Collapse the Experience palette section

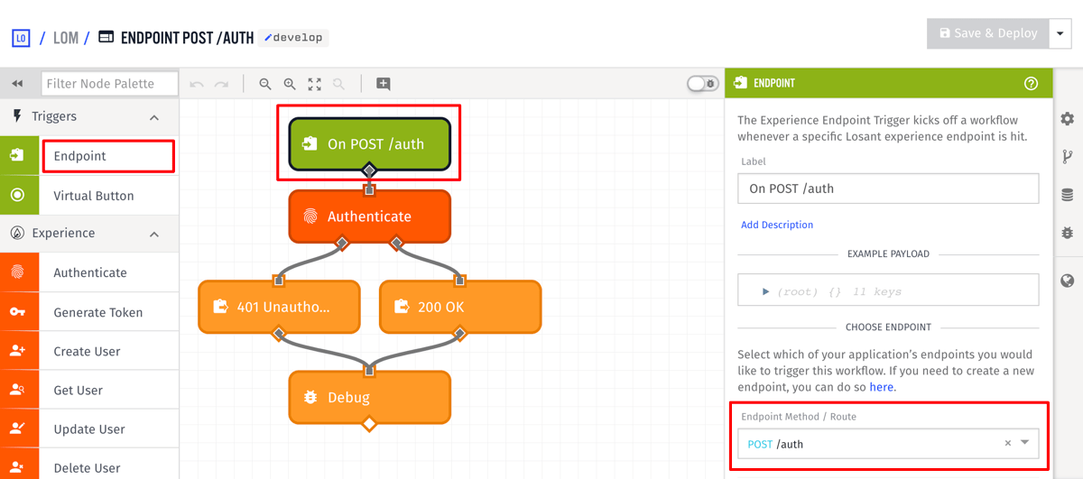[x=154, y=234]
